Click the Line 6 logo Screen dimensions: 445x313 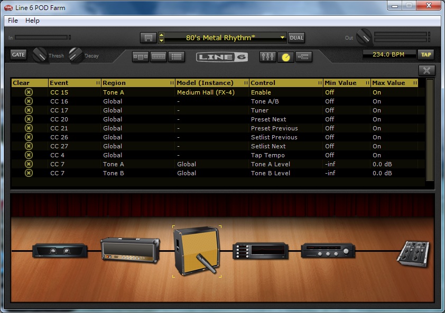point(222,57)
